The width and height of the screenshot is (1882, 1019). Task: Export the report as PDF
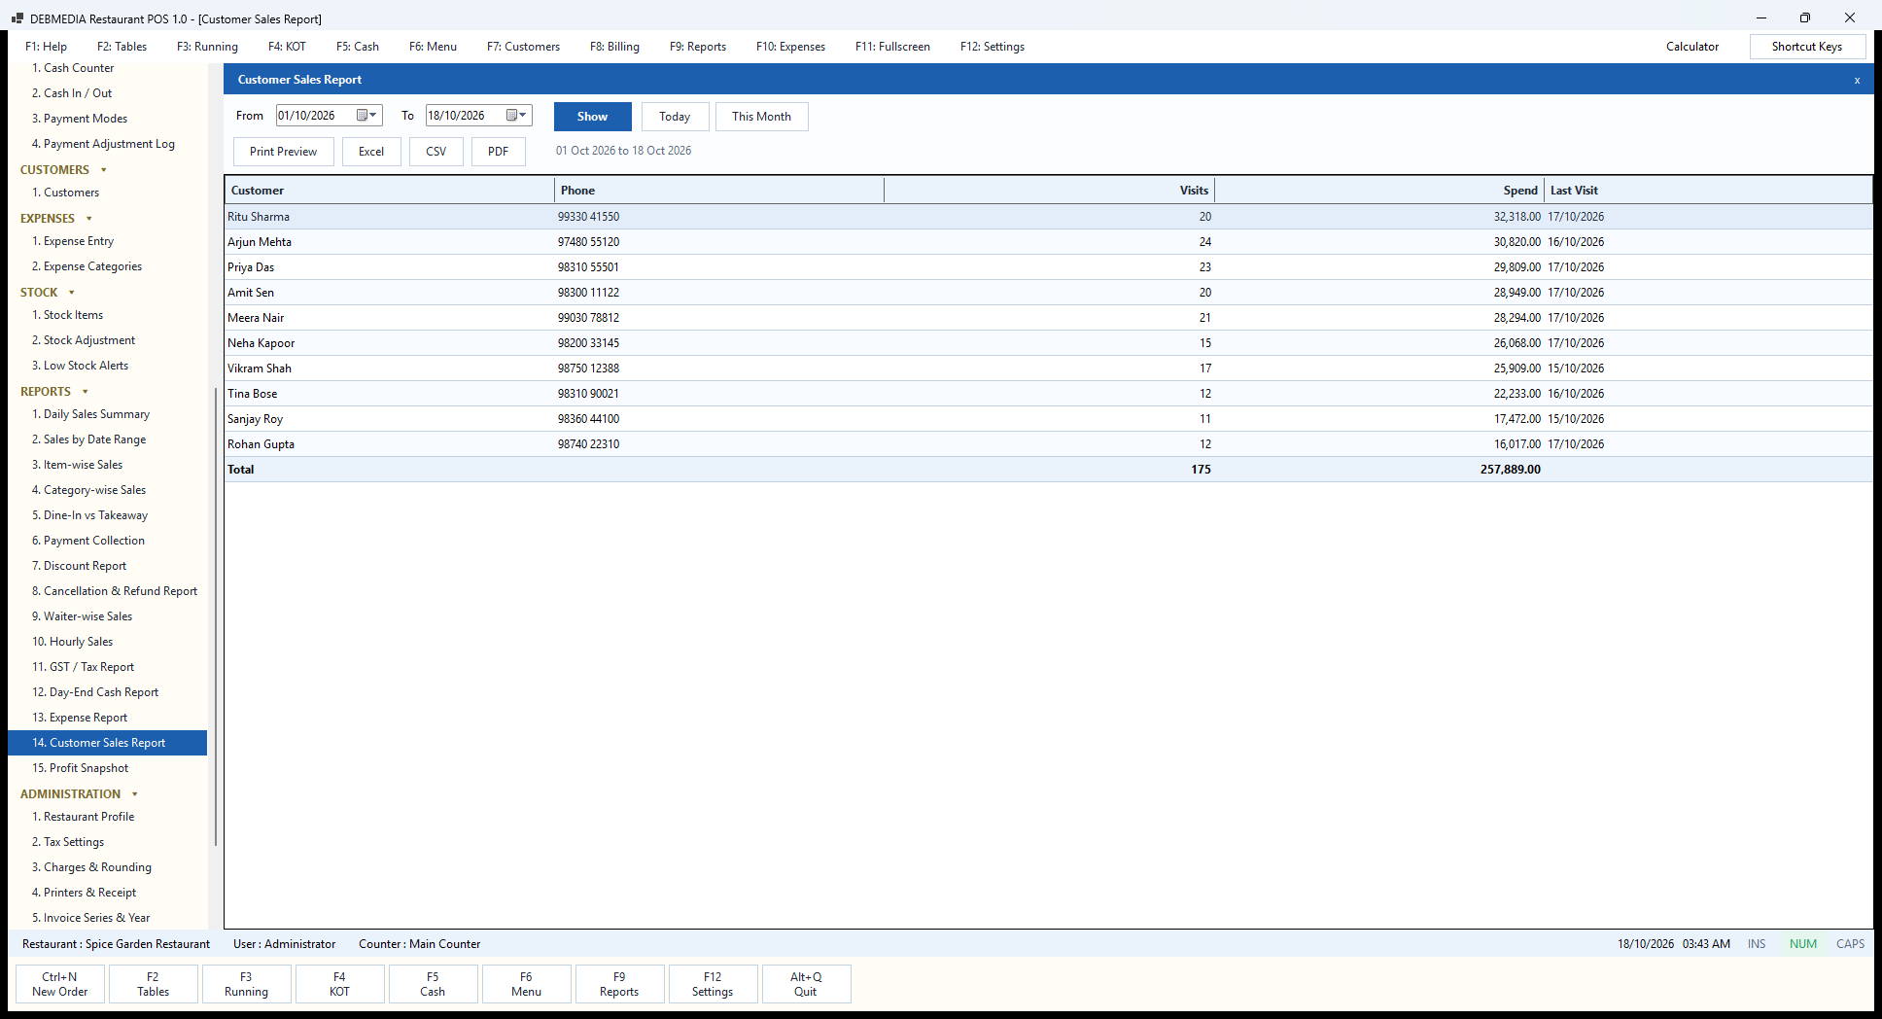pos(498,152)
